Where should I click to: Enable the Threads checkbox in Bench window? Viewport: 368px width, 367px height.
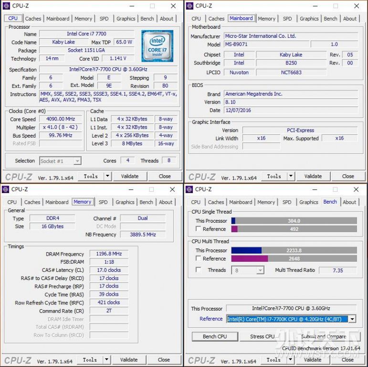(198, 270)
